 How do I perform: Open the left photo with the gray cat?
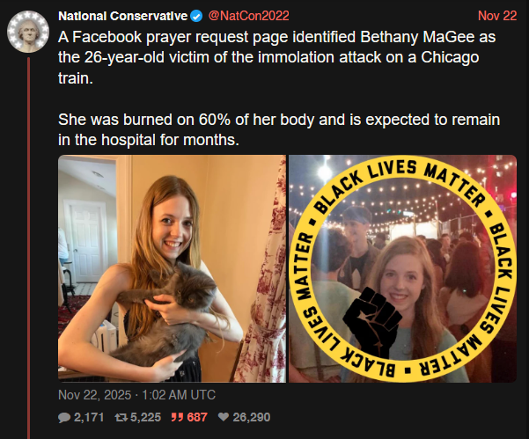(172, 269)
